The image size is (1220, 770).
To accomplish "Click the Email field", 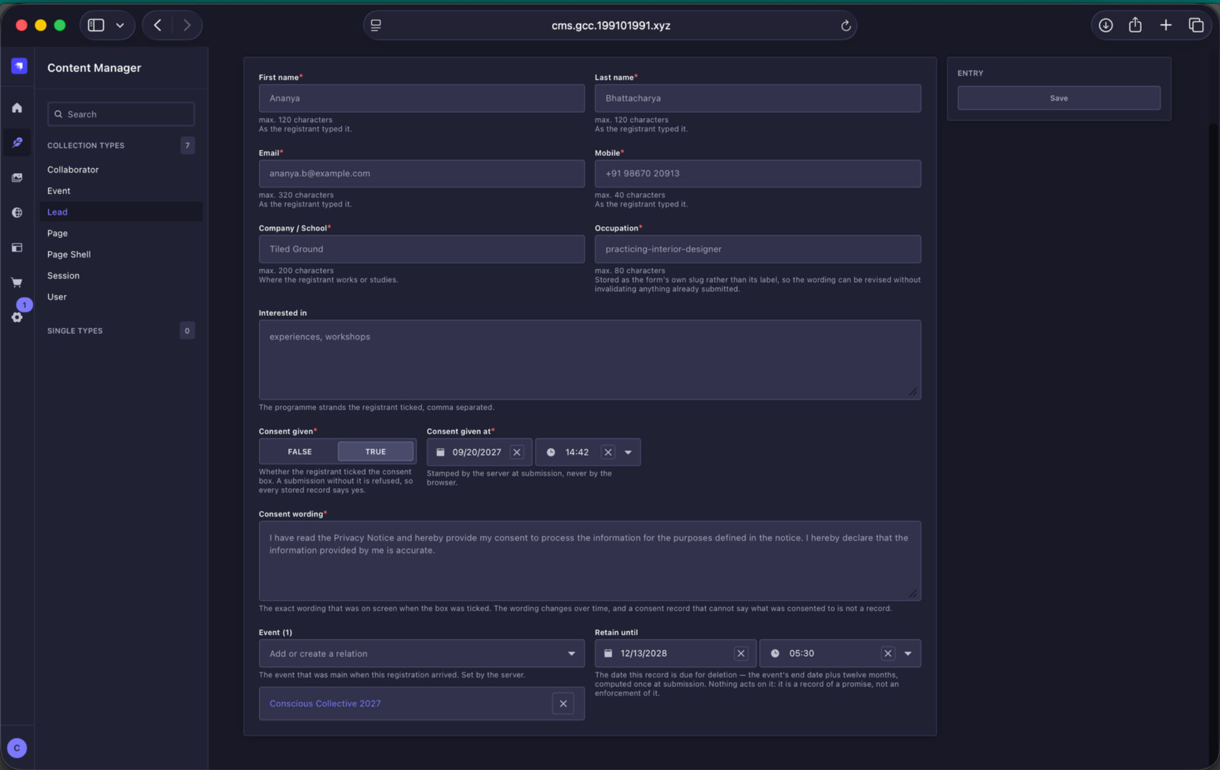I will tap(421, 174).
